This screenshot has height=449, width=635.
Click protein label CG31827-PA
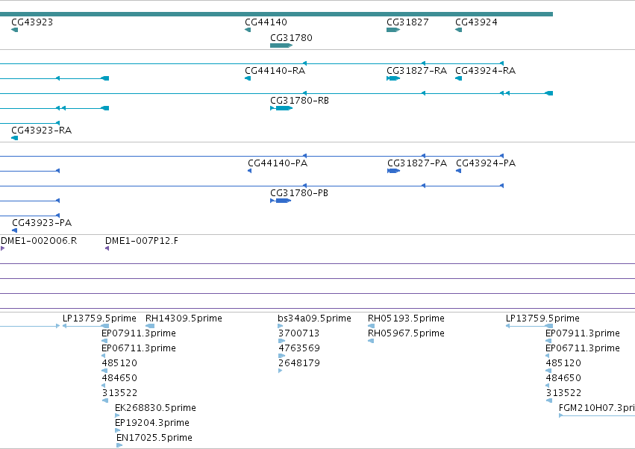(x=417, y=163)
